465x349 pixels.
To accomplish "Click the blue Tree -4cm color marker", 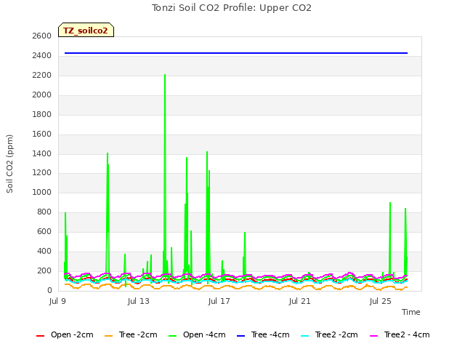I will (x=240, y=336).
